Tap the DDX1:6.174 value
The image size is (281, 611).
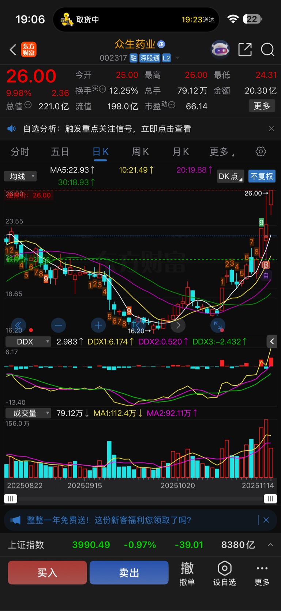(x=111, y=342)
